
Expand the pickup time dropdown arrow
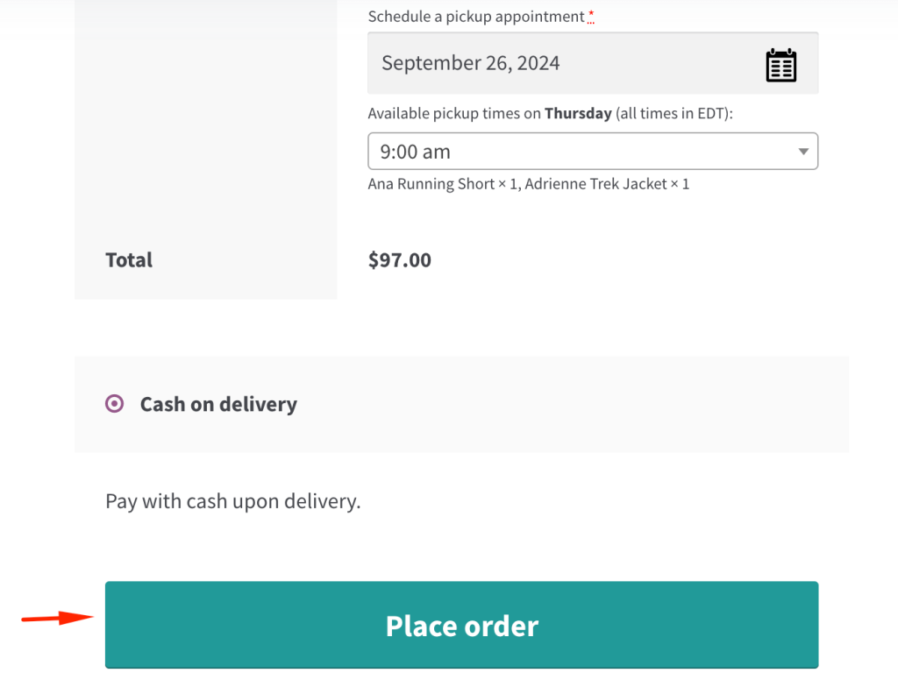pyautogui.click(x=803, y=152)
